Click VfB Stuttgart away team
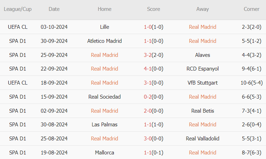 pos(202,83)
